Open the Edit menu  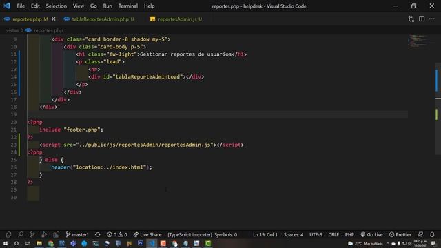[35, 6]
